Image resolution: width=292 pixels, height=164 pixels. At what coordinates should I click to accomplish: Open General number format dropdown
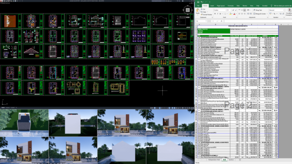click(x=276, y=10)
